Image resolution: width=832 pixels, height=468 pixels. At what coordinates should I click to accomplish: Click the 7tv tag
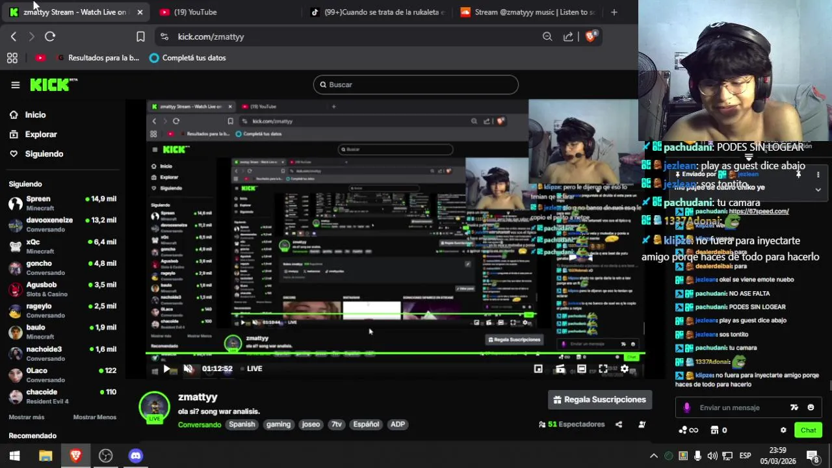(337, 424)
